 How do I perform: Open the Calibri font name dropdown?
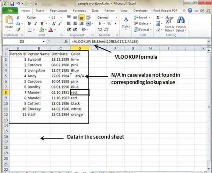click(49, 17)
